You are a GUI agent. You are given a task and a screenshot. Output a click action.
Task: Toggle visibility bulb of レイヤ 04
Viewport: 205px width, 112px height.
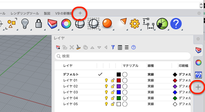pos(106,98)
